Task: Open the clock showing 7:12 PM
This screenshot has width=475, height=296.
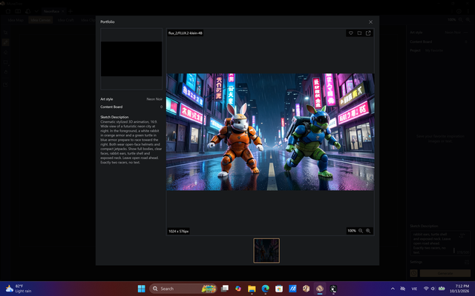Action: (459, 289)
